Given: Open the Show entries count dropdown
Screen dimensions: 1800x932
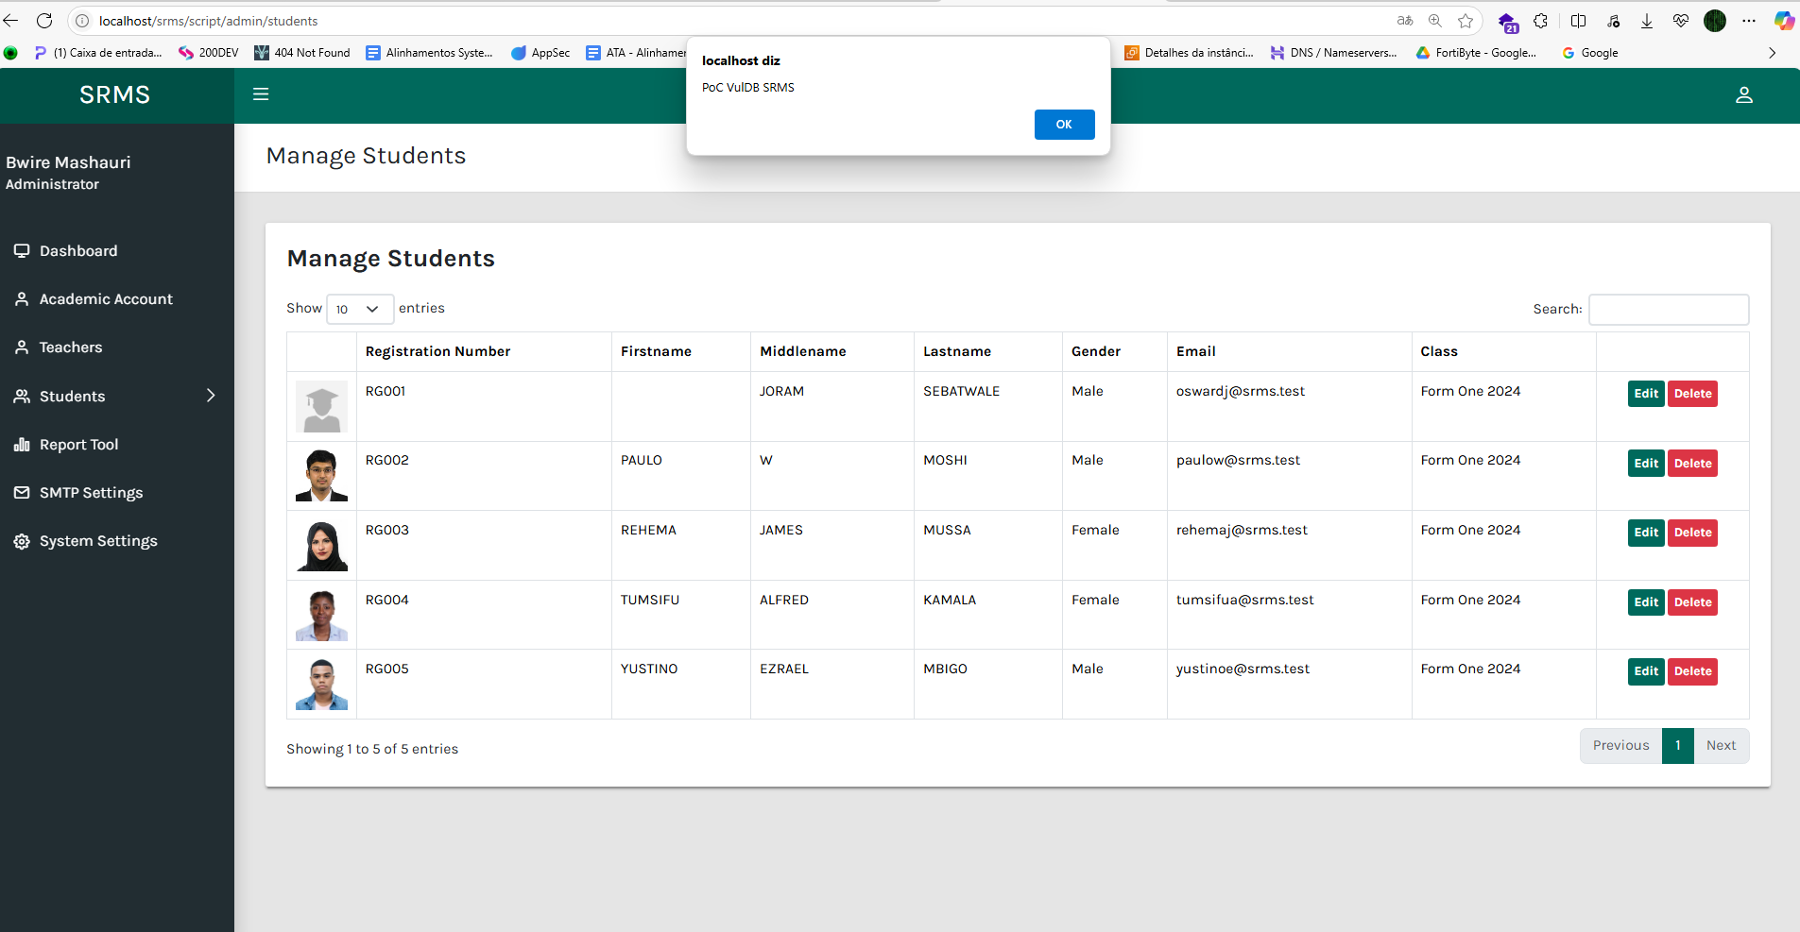Looking at the screenshot, I should [x=359, y=309].
